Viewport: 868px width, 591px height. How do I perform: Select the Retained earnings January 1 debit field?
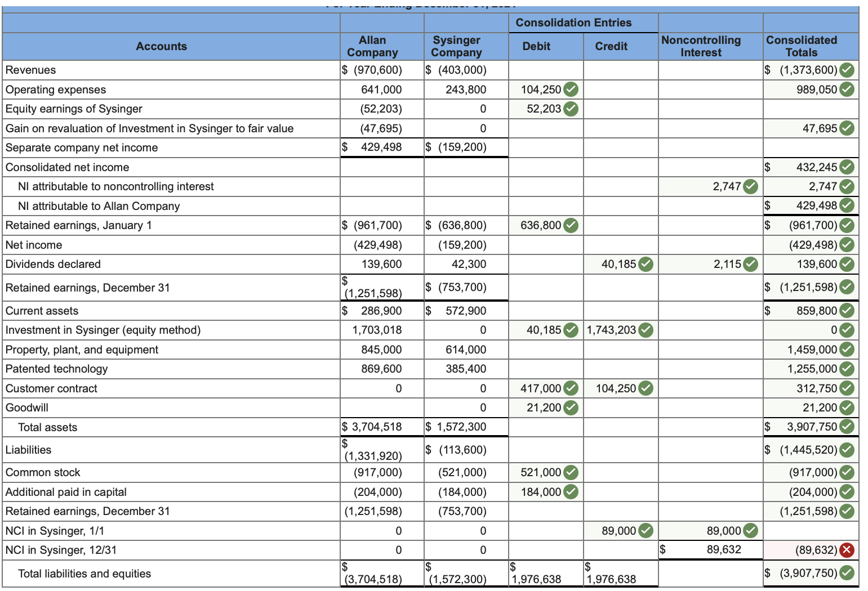(x=545, y=226)
